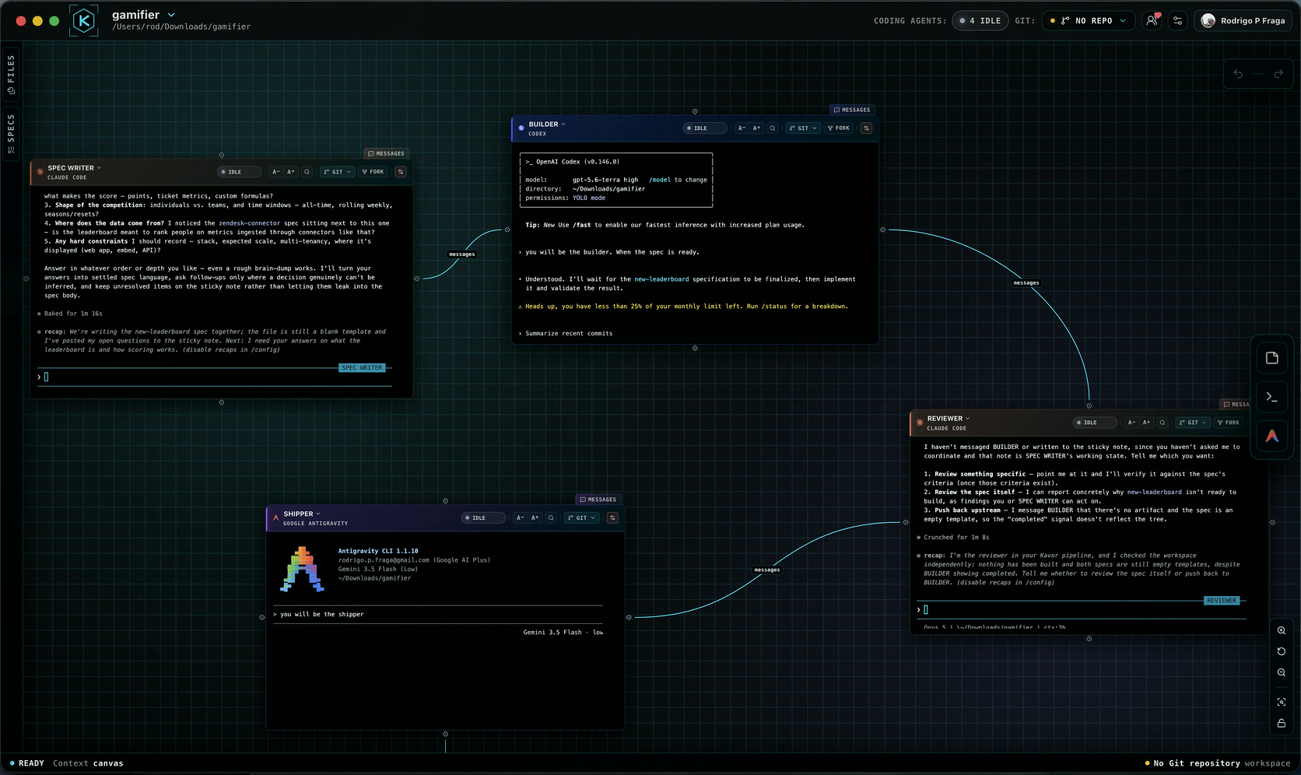Add an Antigravity agent from right dock
This screenshot has width=1301, height=775.
[1272, 436]
